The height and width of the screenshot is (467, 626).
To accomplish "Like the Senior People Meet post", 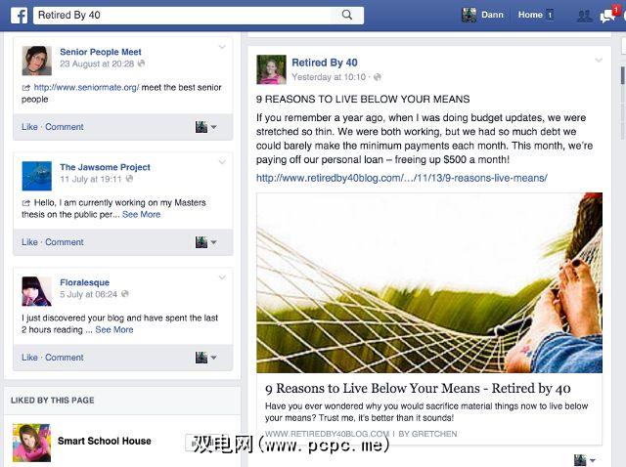I will click(29, 127).
